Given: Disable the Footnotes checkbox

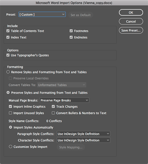Looking at the screenshot, I should coord(71,31).
